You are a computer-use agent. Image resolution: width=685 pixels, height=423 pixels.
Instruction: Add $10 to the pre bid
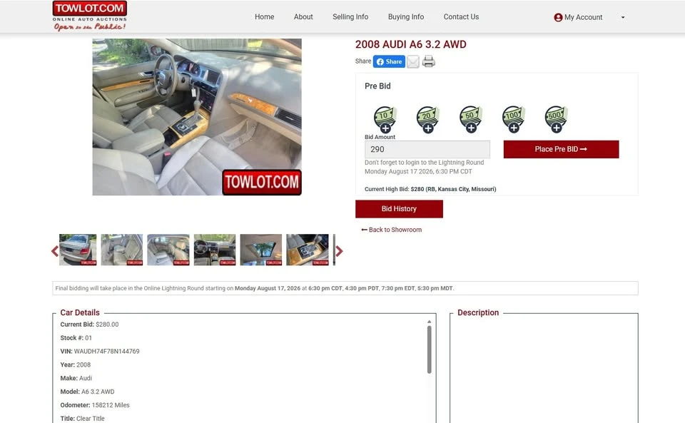pyautogui.click(x=385, y=119)
